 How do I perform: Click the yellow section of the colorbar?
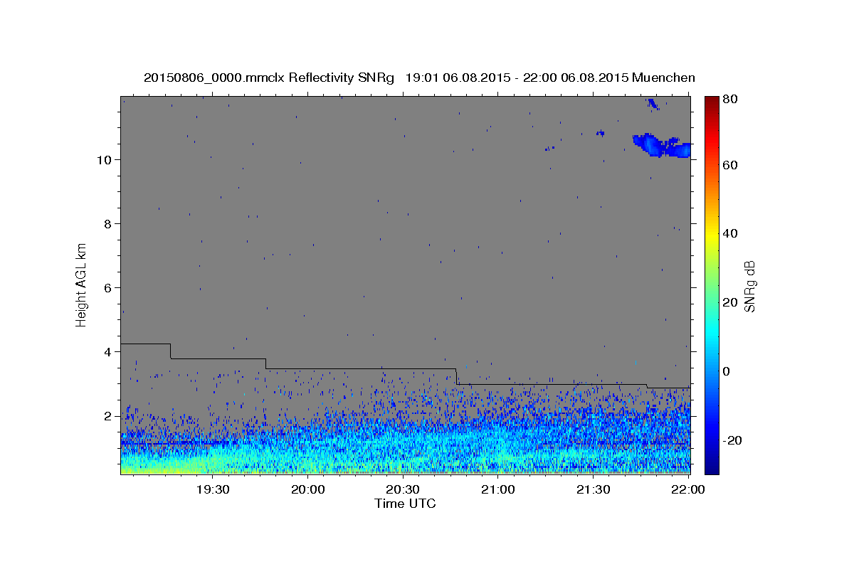tap(712, 233)
